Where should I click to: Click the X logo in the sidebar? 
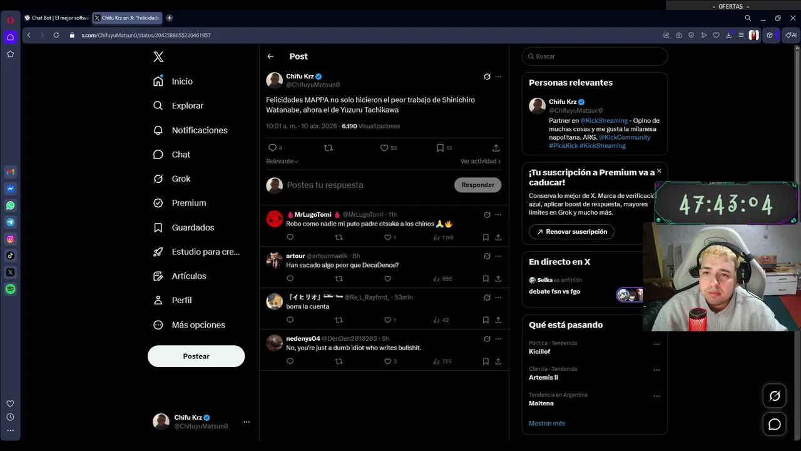coord(158,56)
